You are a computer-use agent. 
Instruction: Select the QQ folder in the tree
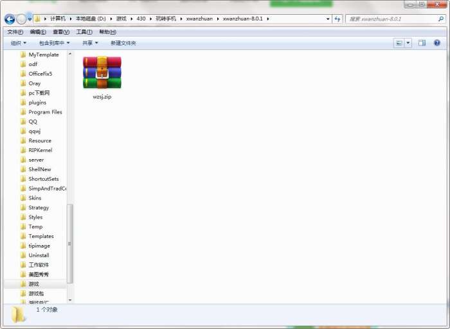click(29, 121)
